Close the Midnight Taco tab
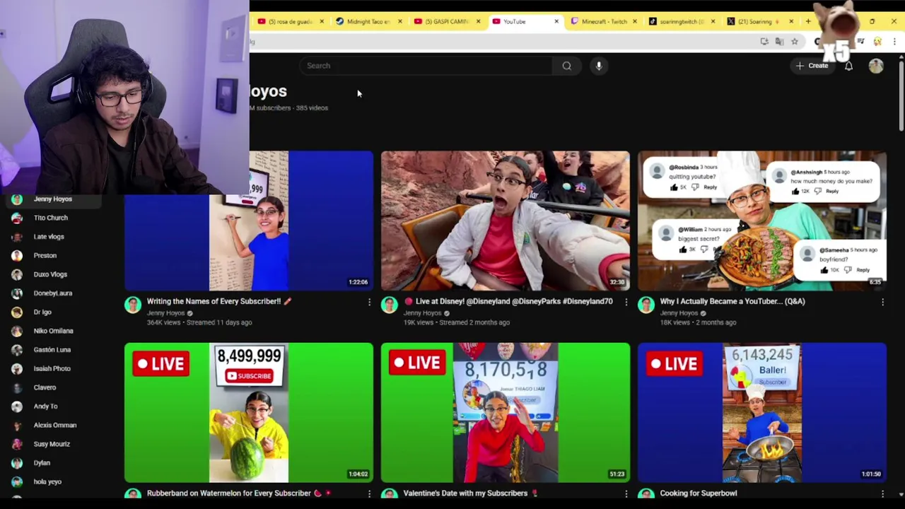Screen dimensions: 905x509 [x=399, y=21]
